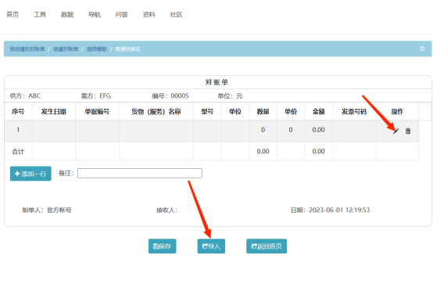Go to 我创建的对账单 breadcrumb link
The height and width of the screenshot is (284, 433).
pyautogui.click(x=27, y=49)
